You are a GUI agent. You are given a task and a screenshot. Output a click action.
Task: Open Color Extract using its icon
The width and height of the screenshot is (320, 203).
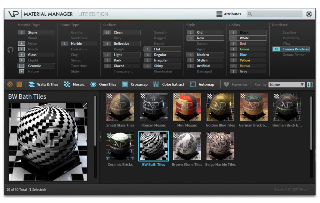click(x=156, y=84)
